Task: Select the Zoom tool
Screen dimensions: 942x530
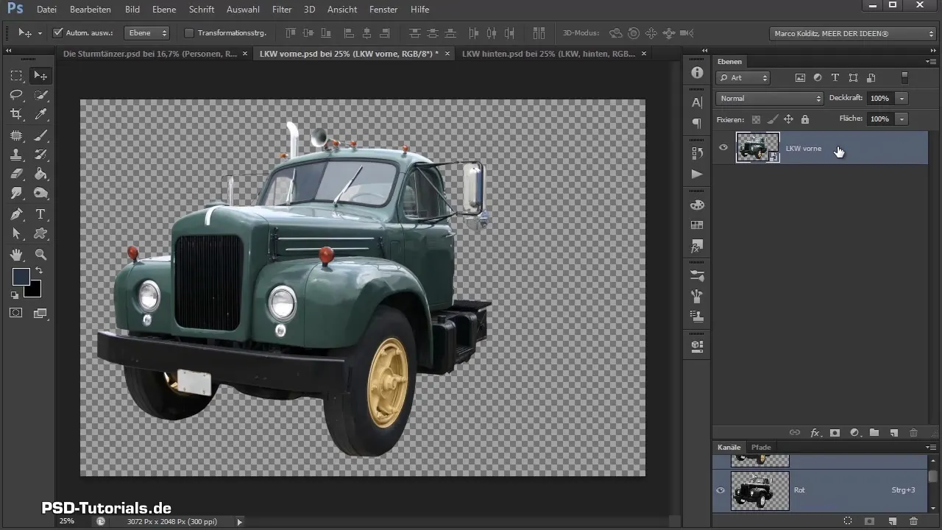Action: tap(40, 255)
